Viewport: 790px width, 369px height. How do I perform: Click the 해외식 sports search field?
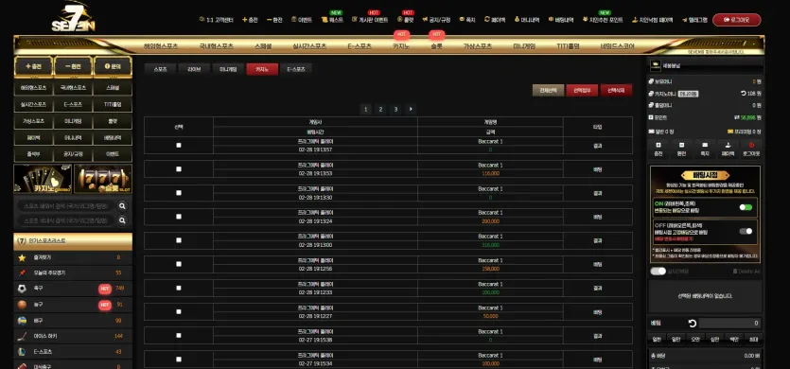(x=66, y=206)
